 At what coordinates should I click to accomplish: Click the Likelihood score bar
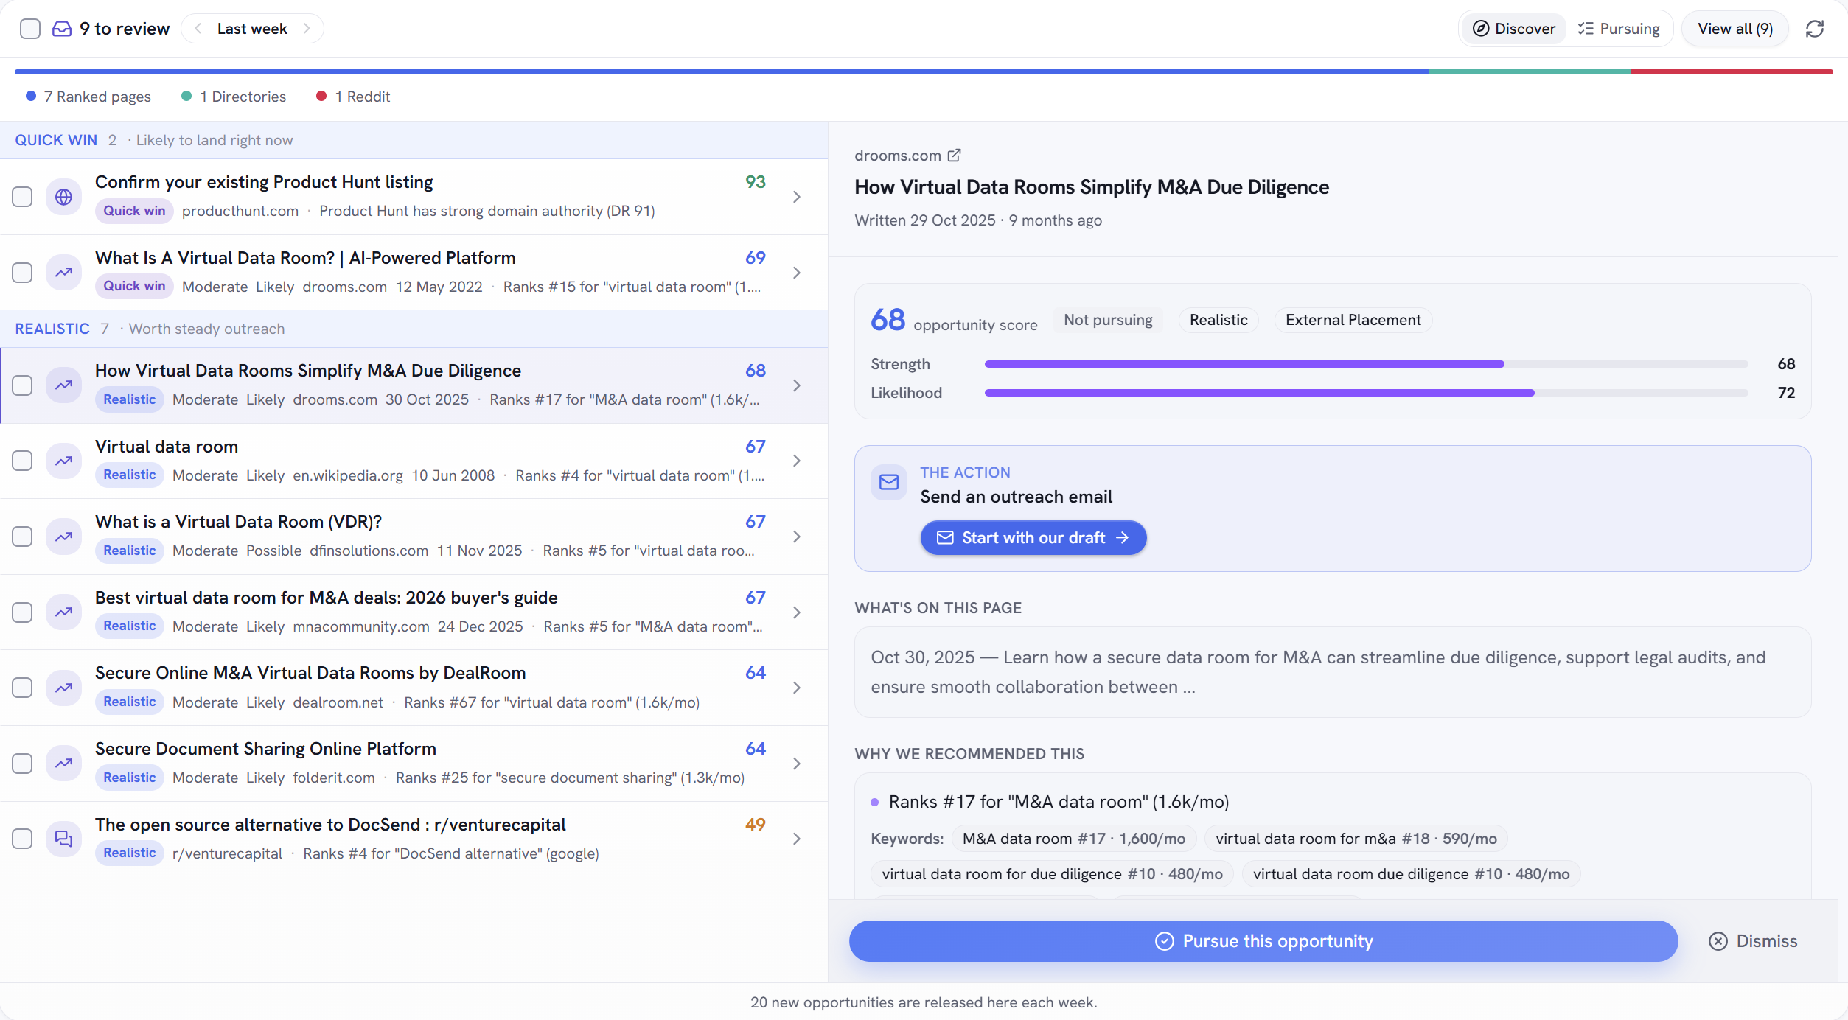pyautogui.click(x=1367, y=393)
